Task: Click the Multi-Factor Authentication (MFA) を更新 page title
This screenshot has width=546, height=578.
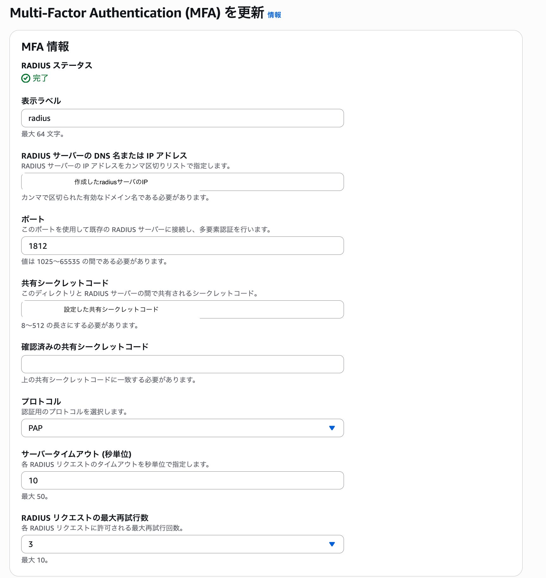Action: 137,13
